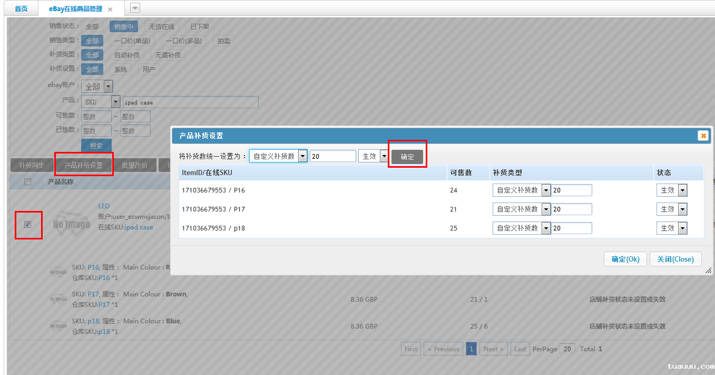Click the 确定(Ok) button

coord(625,258)
